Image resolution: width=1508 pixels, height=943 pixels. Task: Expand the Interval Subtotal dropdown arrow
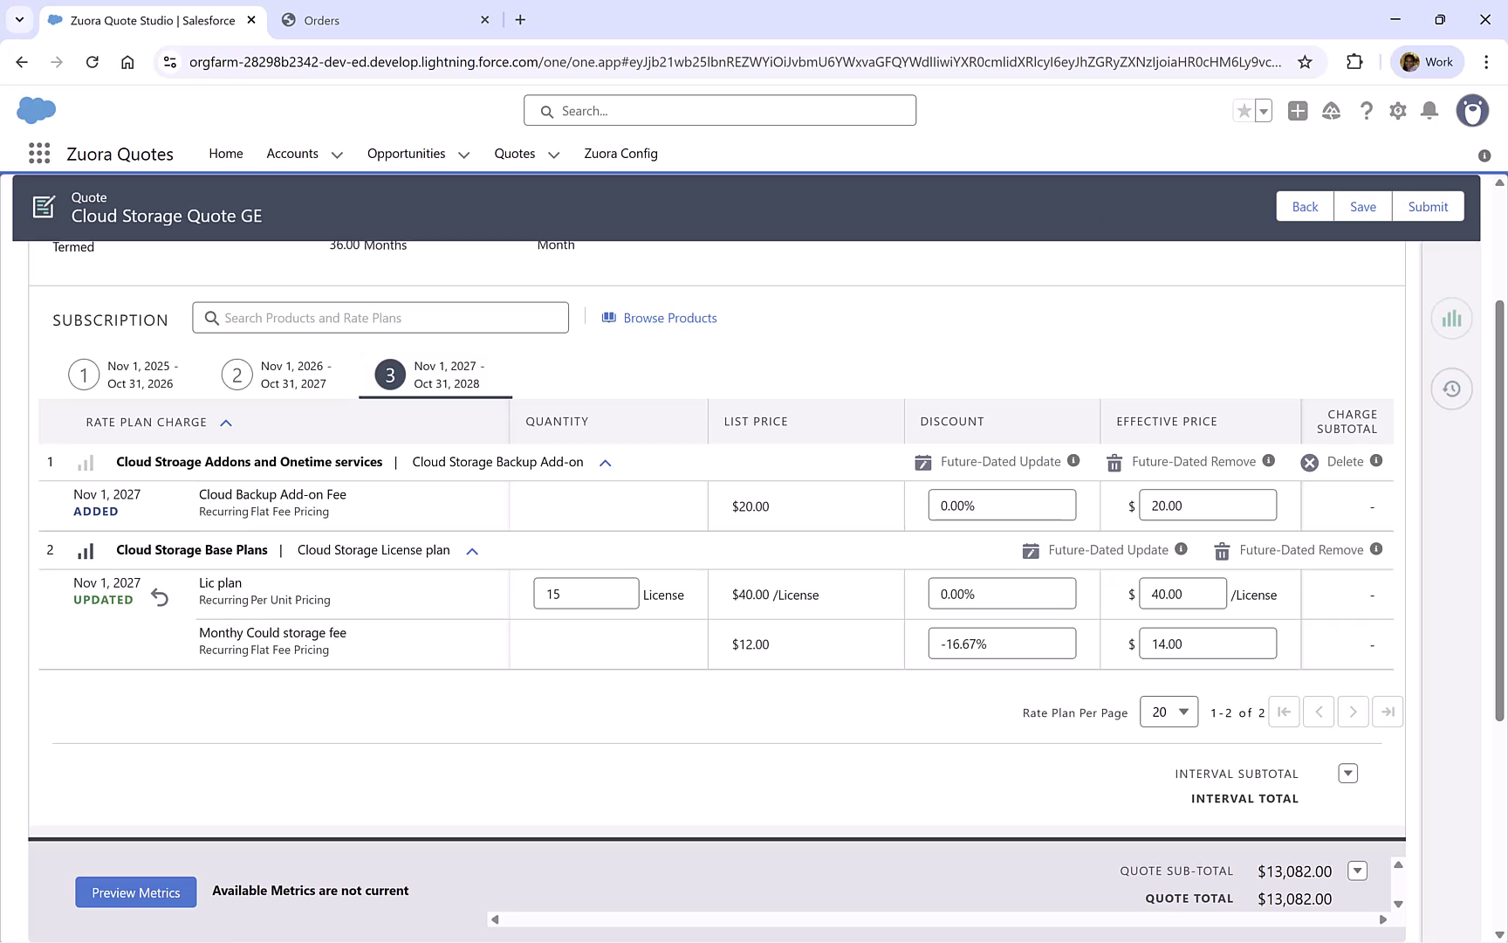1347,773
